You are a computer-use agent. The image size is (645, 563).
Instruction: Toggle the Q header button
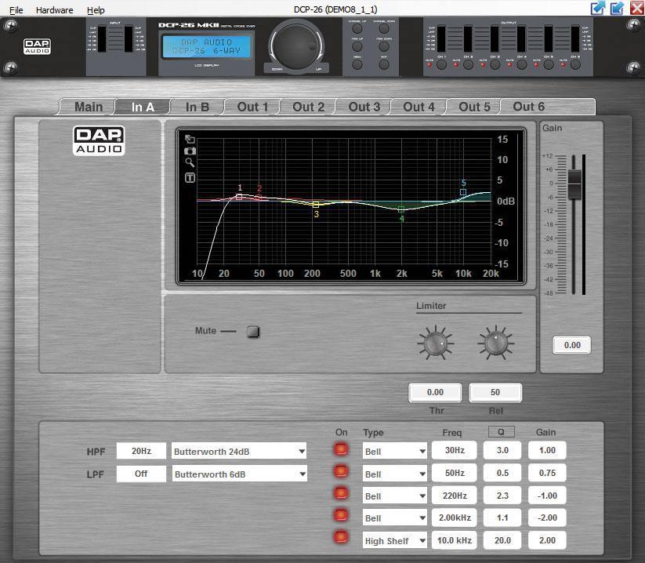point(501,432)
